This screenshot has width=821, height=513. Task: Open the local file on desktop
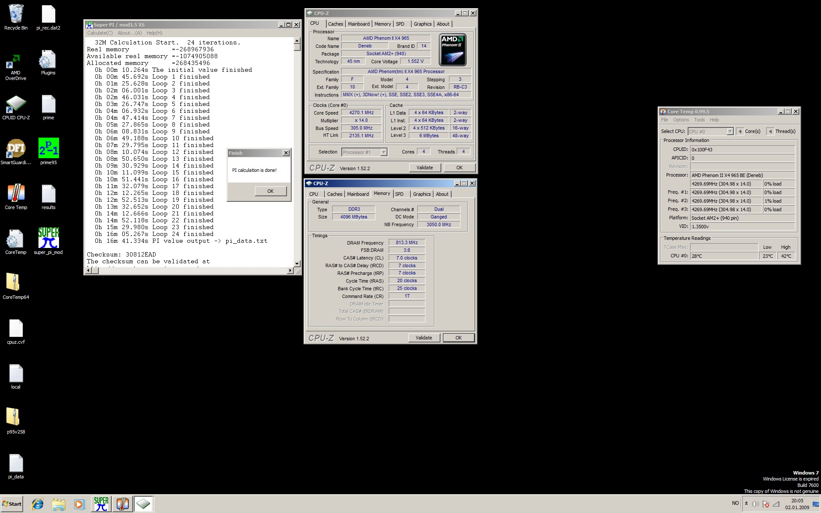16,377
